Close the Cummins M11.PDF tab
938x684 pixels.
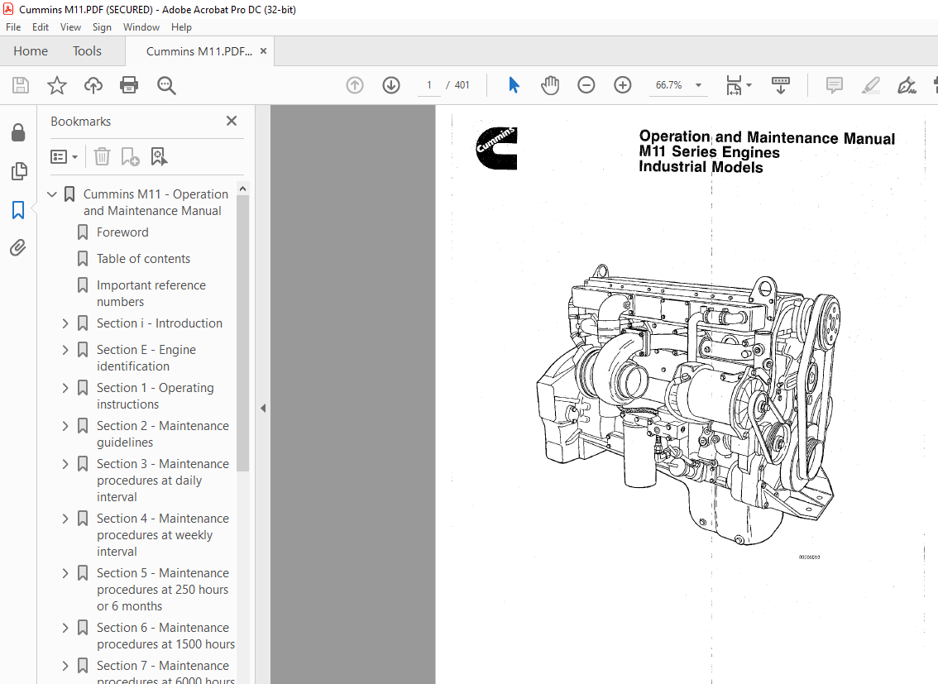pos(263,50)
